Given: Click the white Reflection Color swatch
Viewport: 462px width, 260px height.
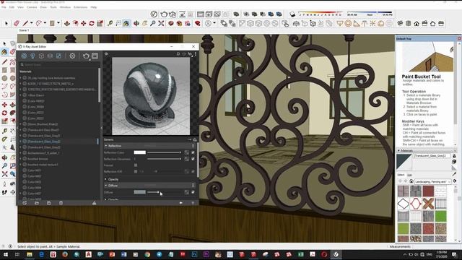Looking at the screenshot, I should coord(139,152).
